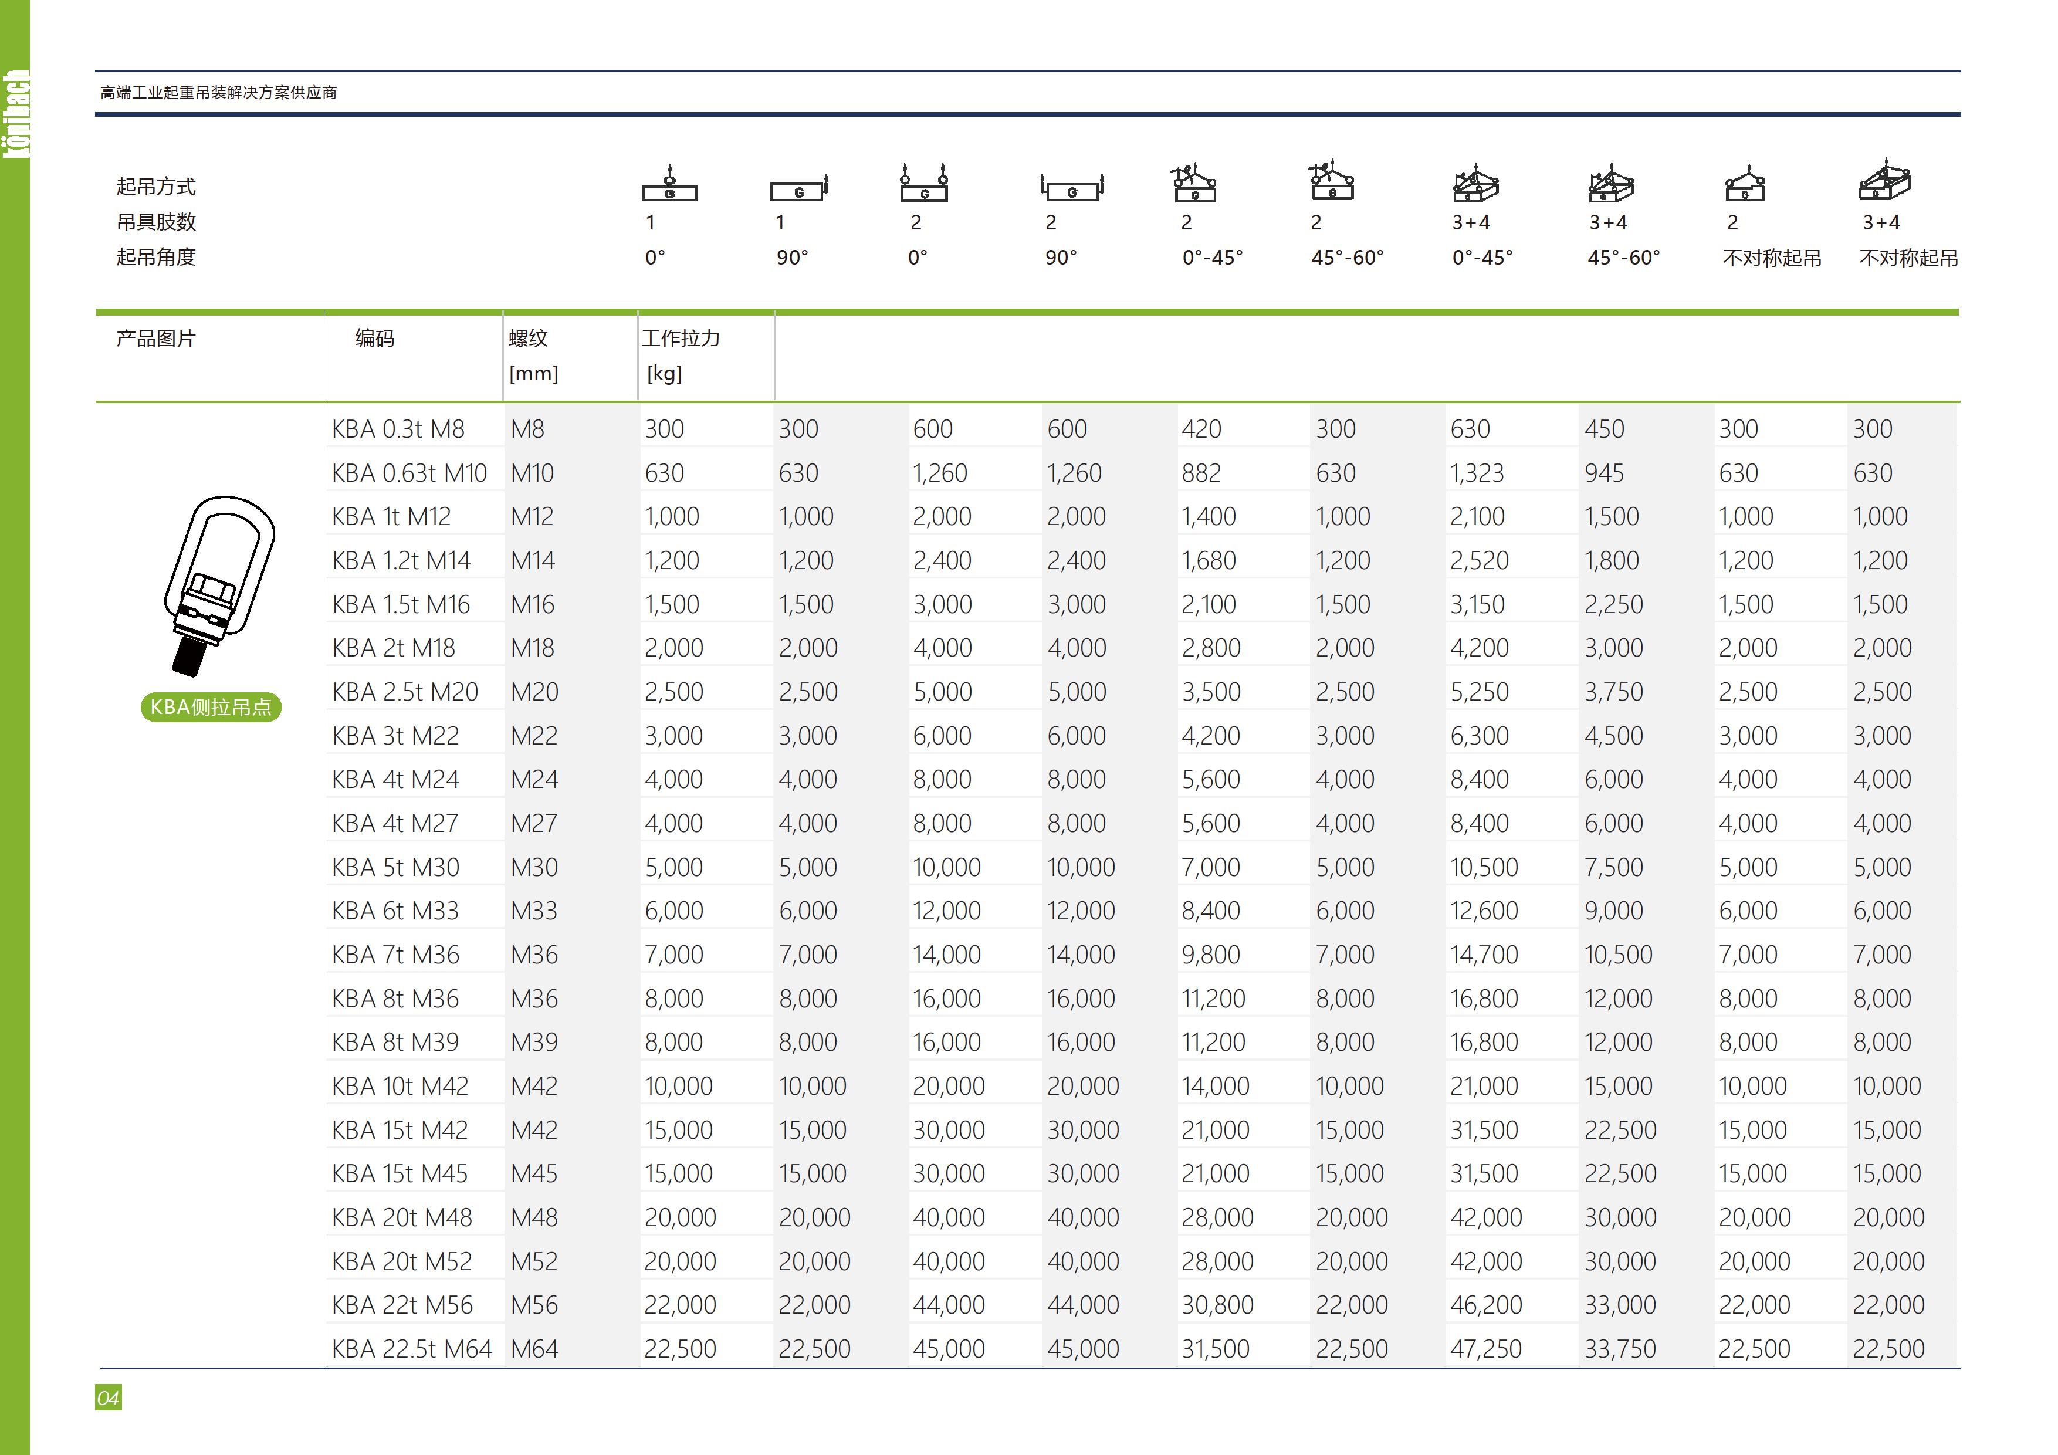Screen dimensions: 2058x1455
Task: Select the KBA 1.5t M16 row code
Action: [x=401, y=605]
